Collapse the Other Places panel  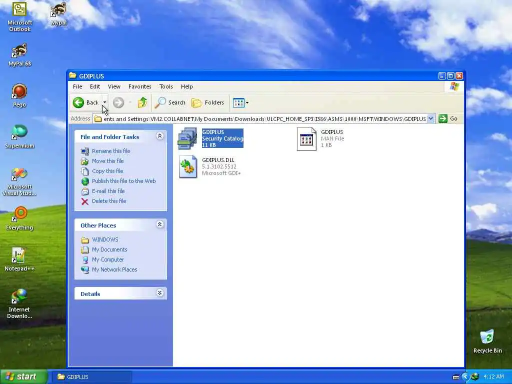159,224
